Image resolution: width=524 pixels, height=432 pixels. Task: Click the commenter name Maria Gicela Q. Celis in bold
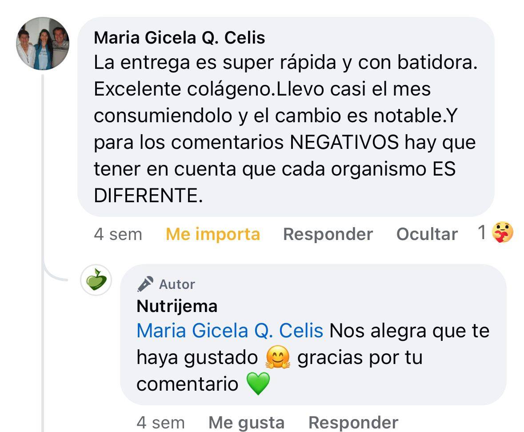[180, 38]
